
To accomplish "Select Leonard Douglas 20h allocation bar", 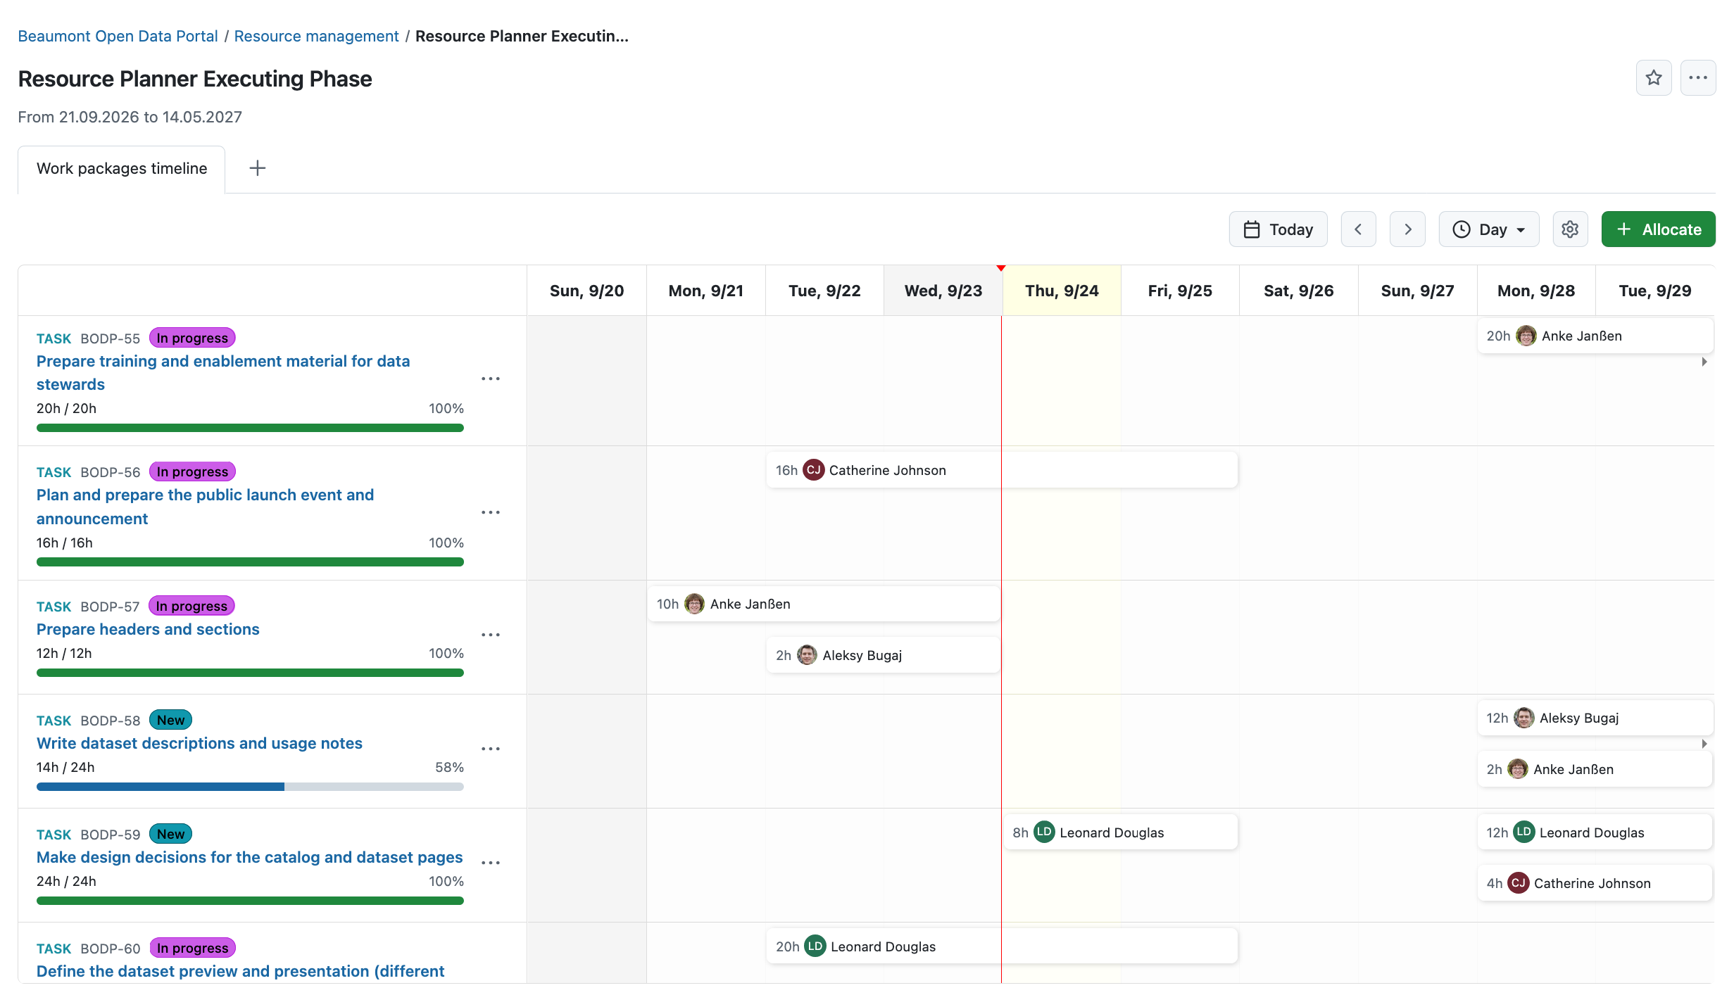I will coord(1002,946).
